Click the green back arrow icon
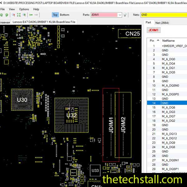The width and height of the screenshot is (187, 187). 31,15
